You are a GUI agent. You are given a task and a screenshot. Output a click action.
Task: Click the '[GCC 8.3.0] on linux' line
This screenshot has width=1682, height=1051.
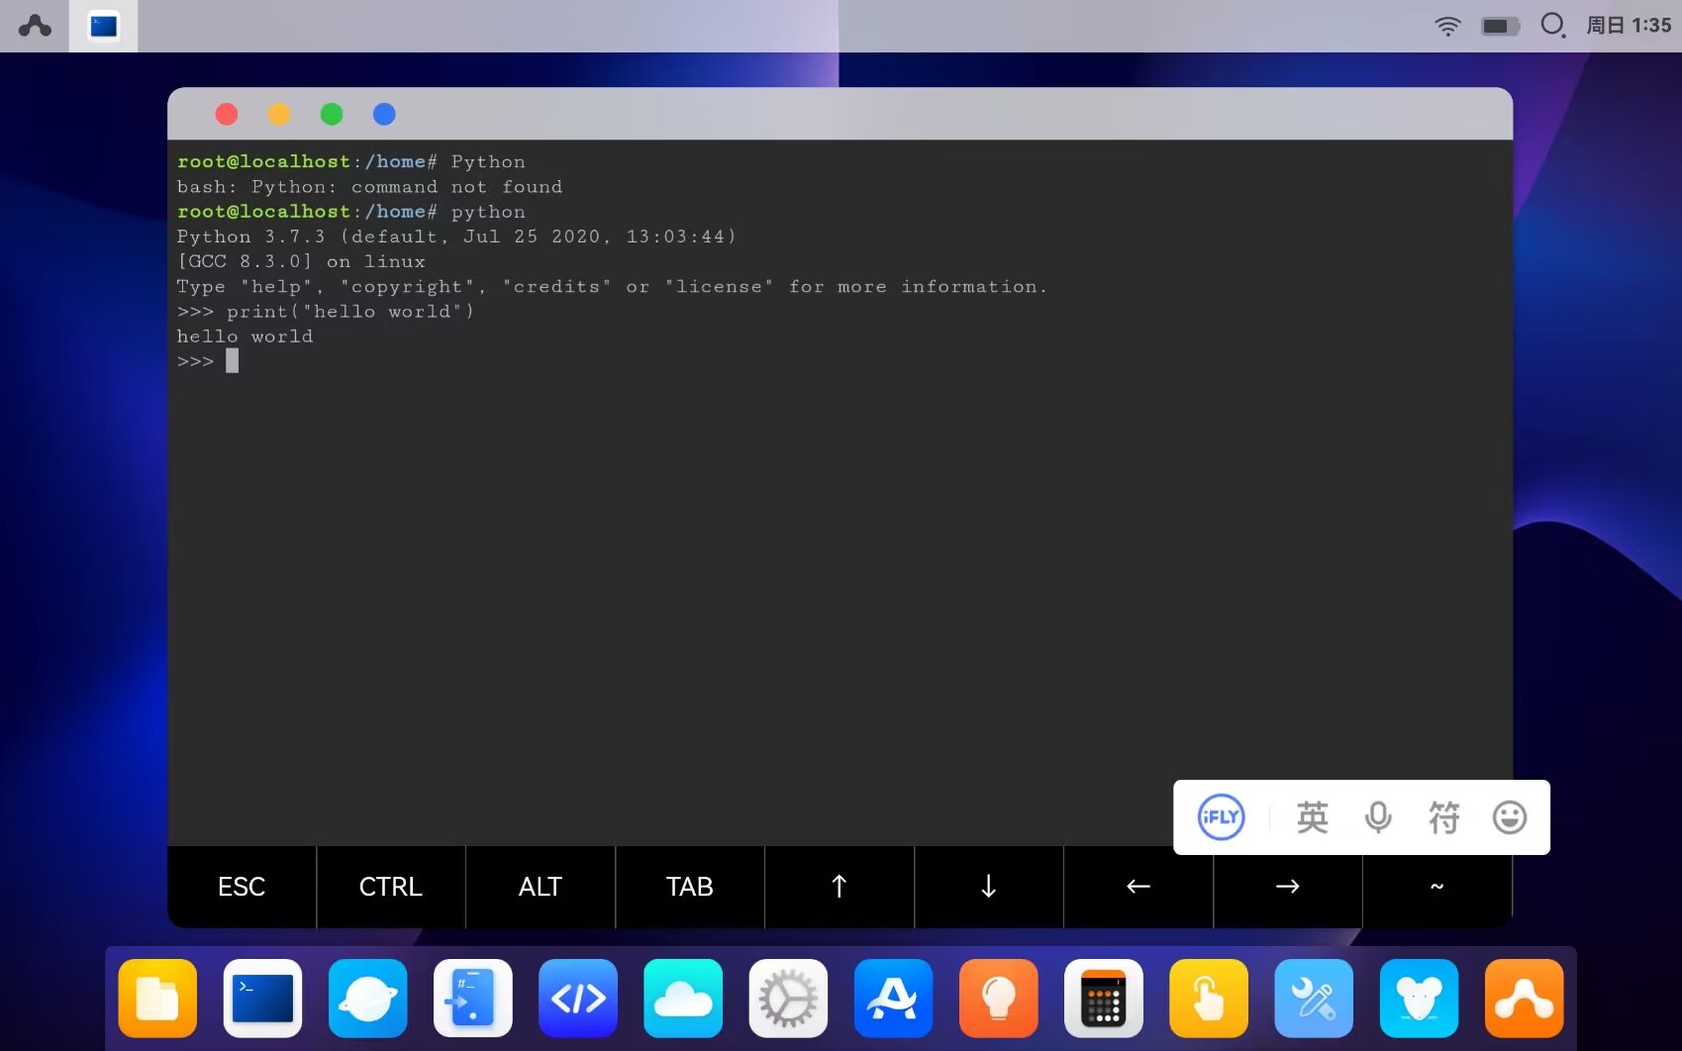coord(301,261)
